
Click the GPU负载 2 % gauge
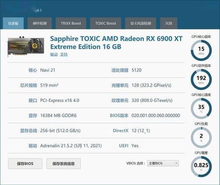click(201, 137)
